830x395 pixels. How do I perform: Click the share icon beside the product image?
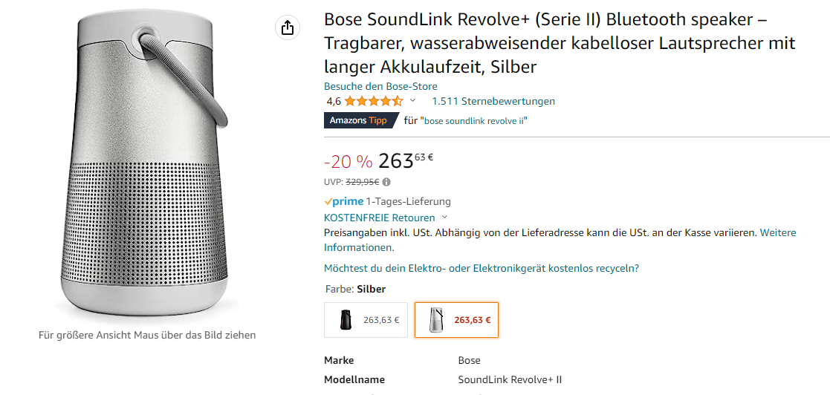287,28
